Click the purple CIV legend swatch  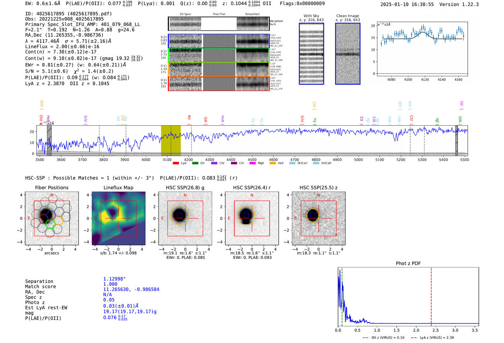tap(214, 163)
